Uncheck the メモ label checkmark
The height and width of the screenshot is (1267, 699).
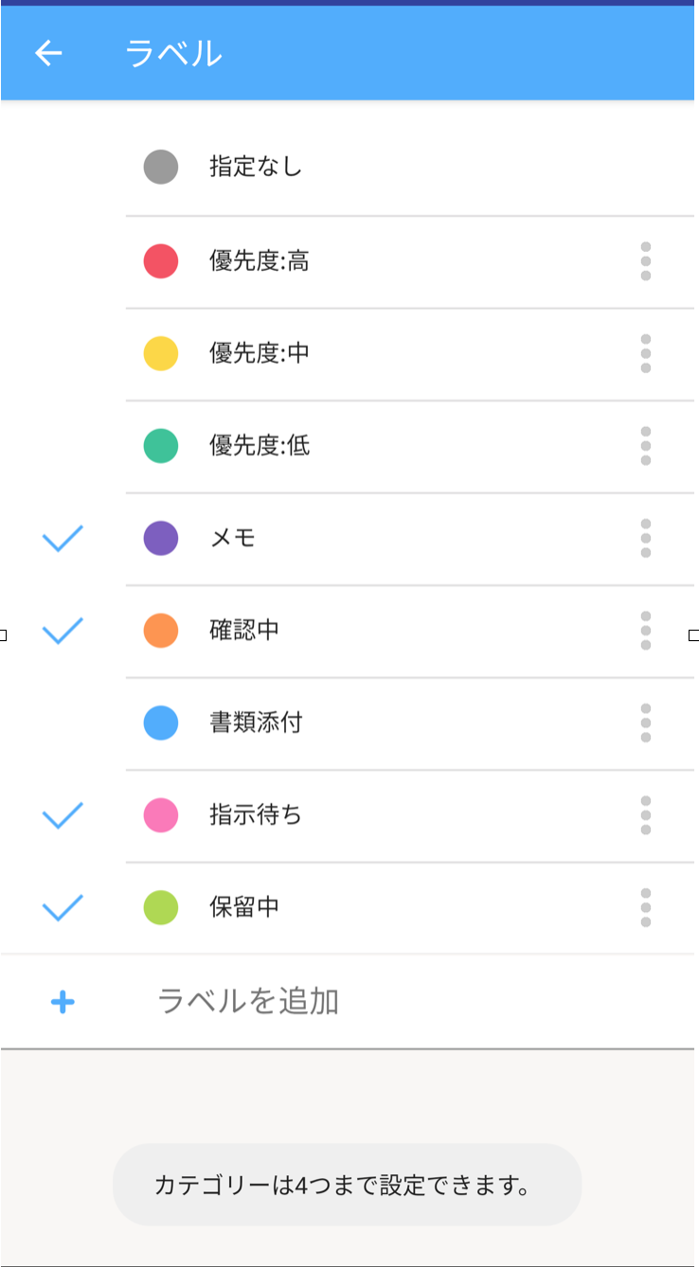[x=63, y=539]
